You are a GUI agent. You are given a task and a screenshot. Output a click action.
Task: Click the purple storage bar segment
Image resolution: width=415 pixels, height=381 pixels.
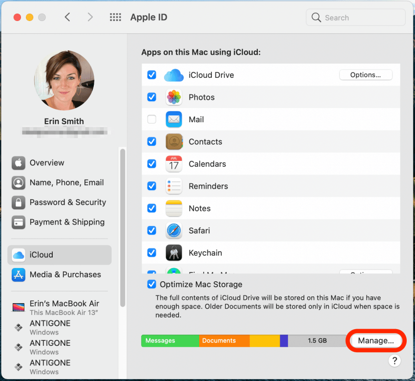(x=284, y=341)
